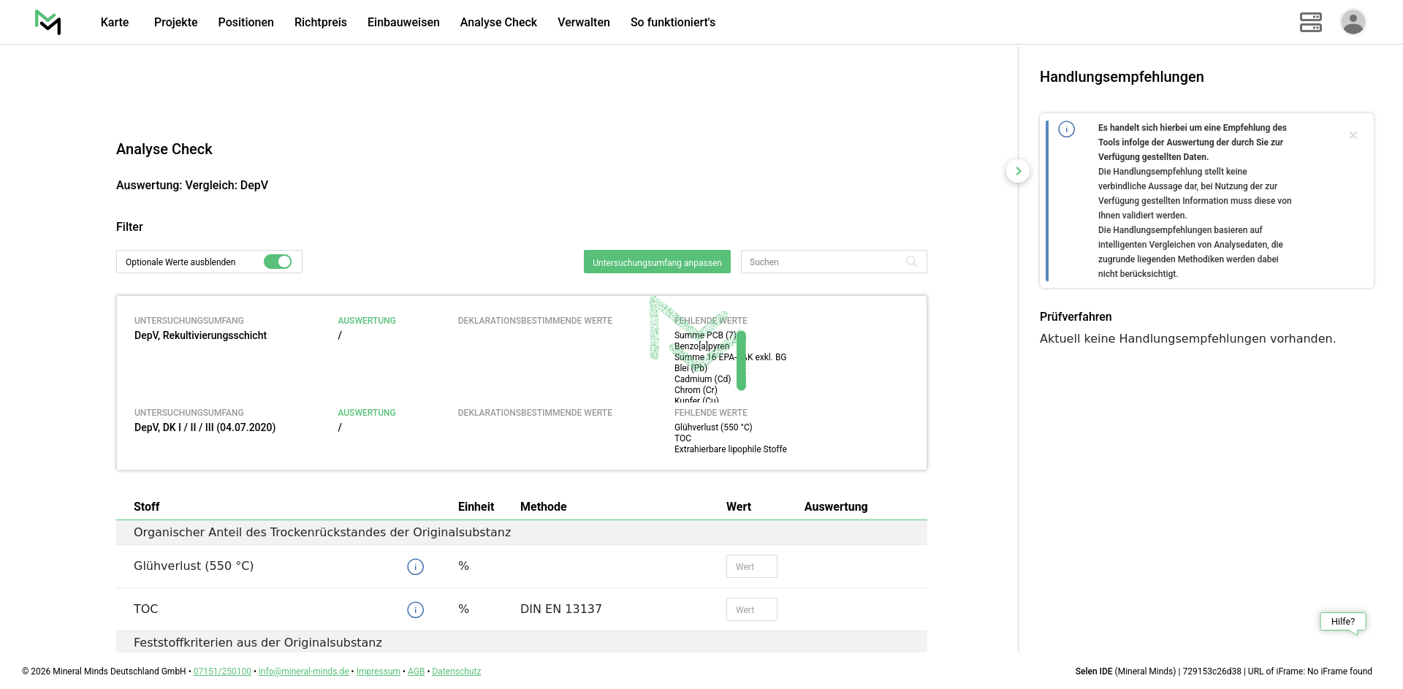
Task: Select Einbauweisen in the navigation
Action: pos(403,22)
